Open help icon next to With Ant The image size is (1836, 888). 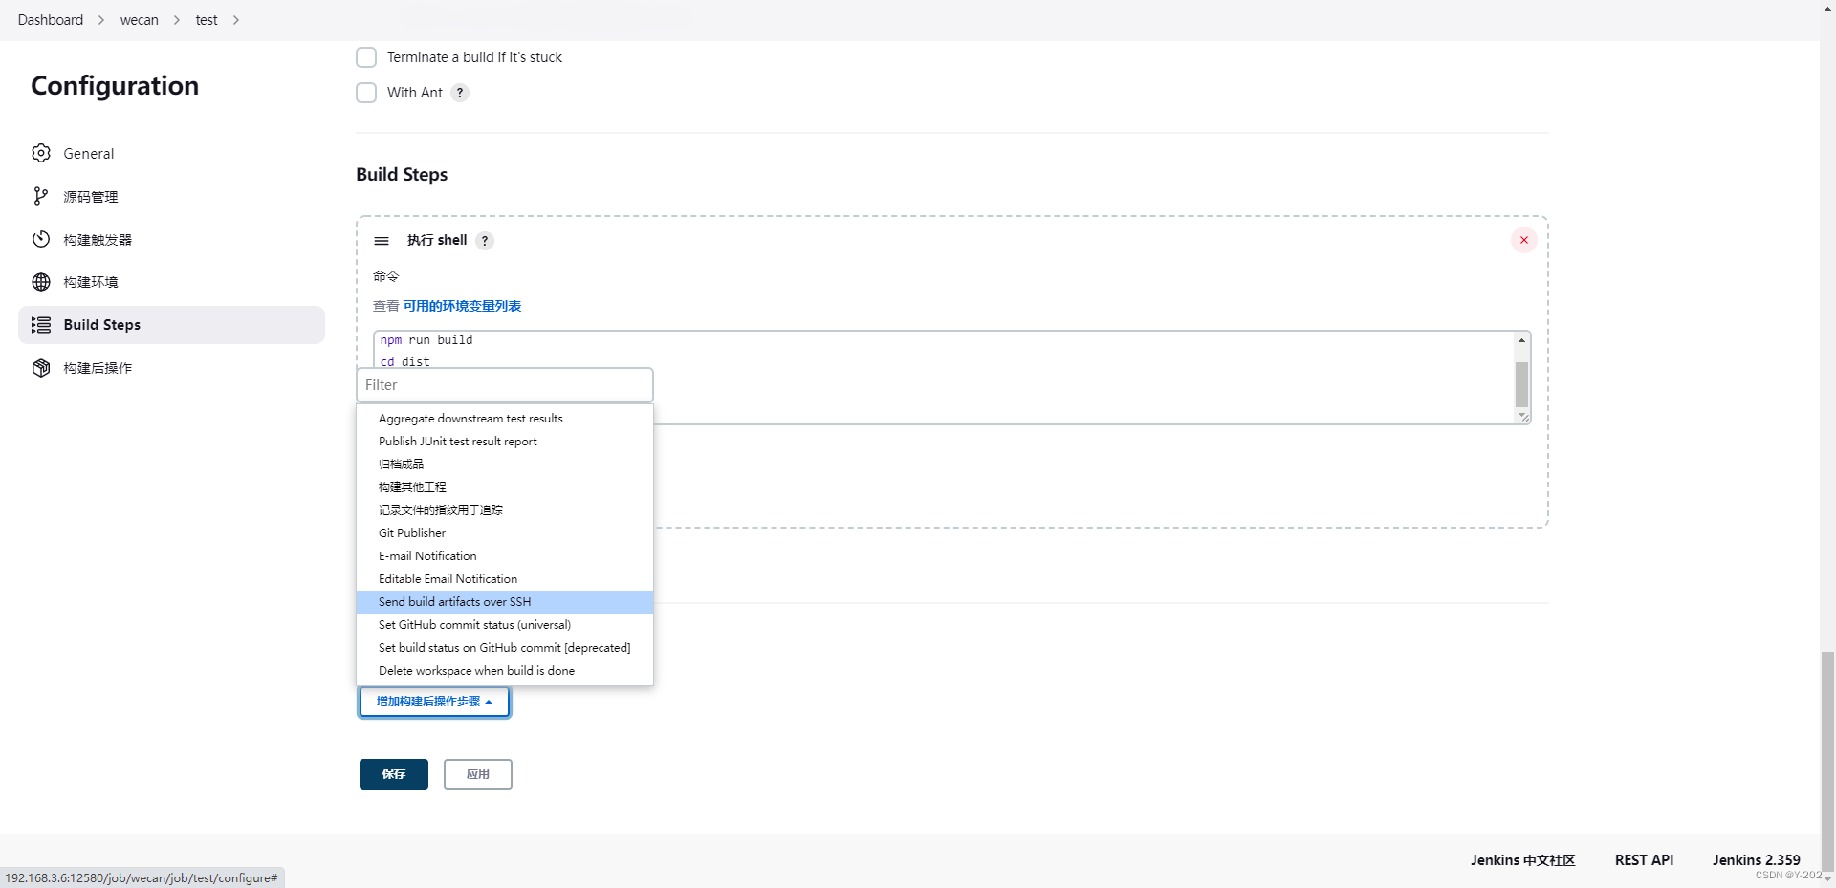coord(460,93)
